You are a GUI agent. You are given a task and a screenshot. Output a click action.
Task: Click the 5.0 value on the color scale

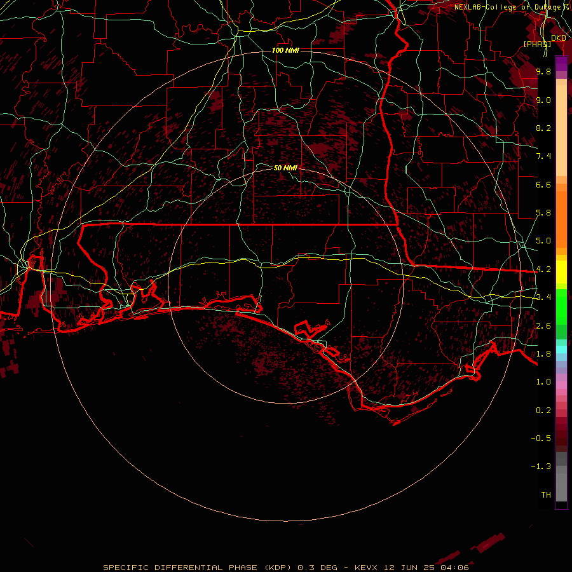tap(543, 241)
